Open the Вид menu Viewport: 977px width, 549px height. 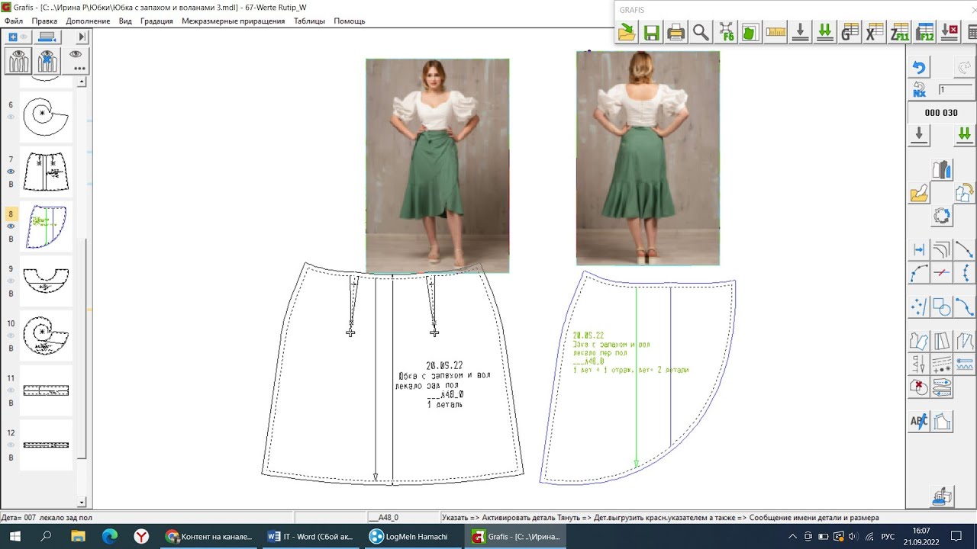tap(125, 21)
